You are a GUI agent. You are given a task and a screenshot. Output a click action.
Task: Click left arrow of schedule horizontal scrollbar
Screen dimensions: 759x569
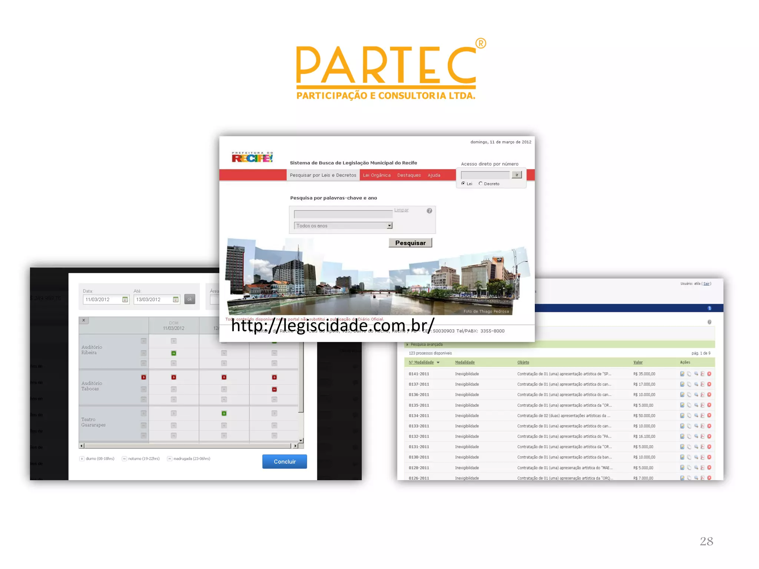click(x=82, y=446)
